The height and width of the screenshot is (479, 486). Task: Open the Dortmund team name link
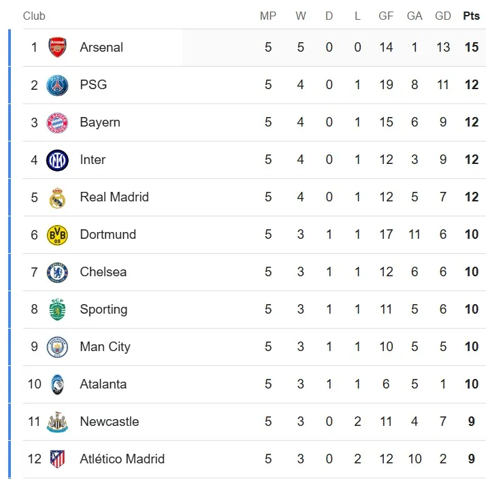coord(108,235)
